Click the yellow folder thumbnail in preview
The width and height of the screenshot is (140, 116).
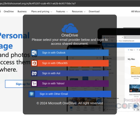tap(135, 70)
